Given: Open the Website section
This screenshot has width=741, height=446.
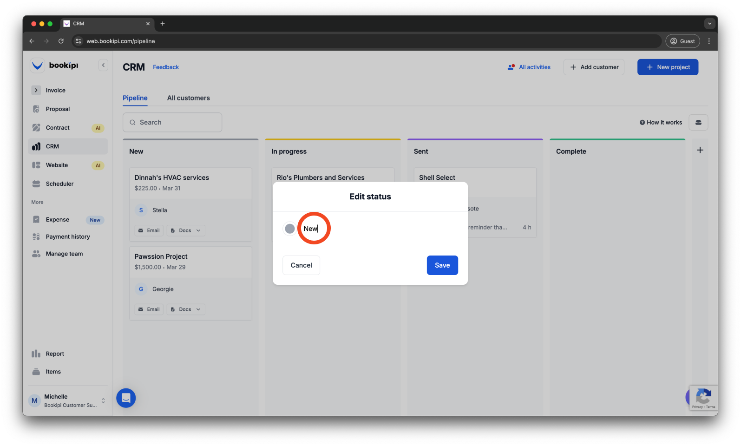Looking at the screenshot, I should point(68,165).
